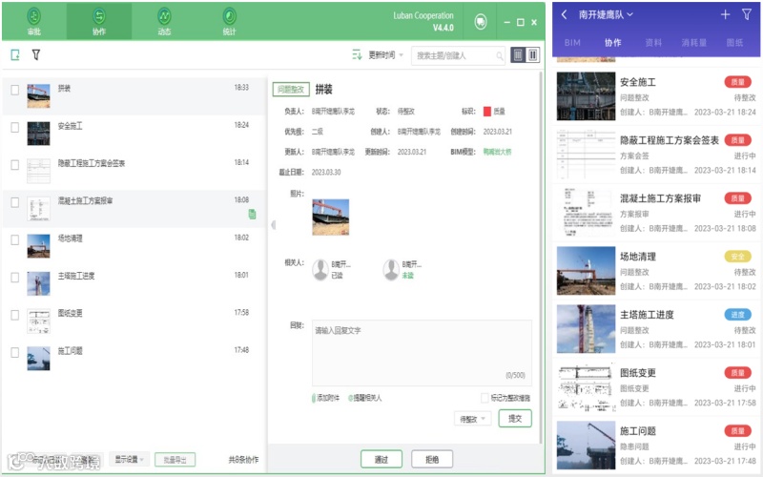Click the 回复 reply text area

point(422,353)
